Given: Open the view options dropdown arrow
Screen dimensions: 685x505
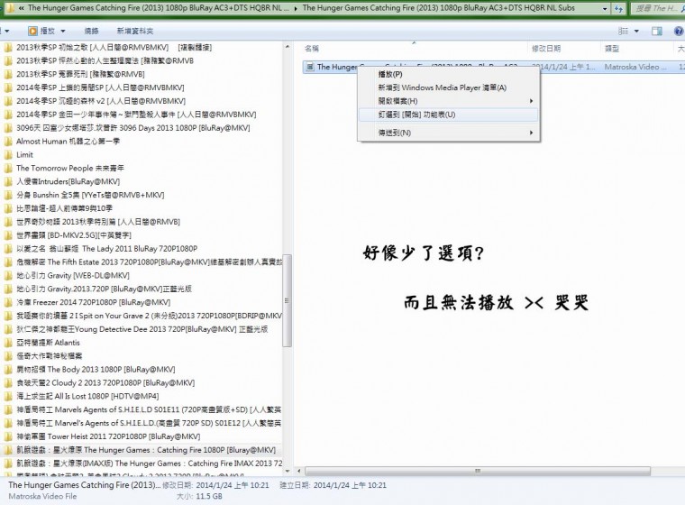Looking at the screenshot, I should (x=636, y=31).
